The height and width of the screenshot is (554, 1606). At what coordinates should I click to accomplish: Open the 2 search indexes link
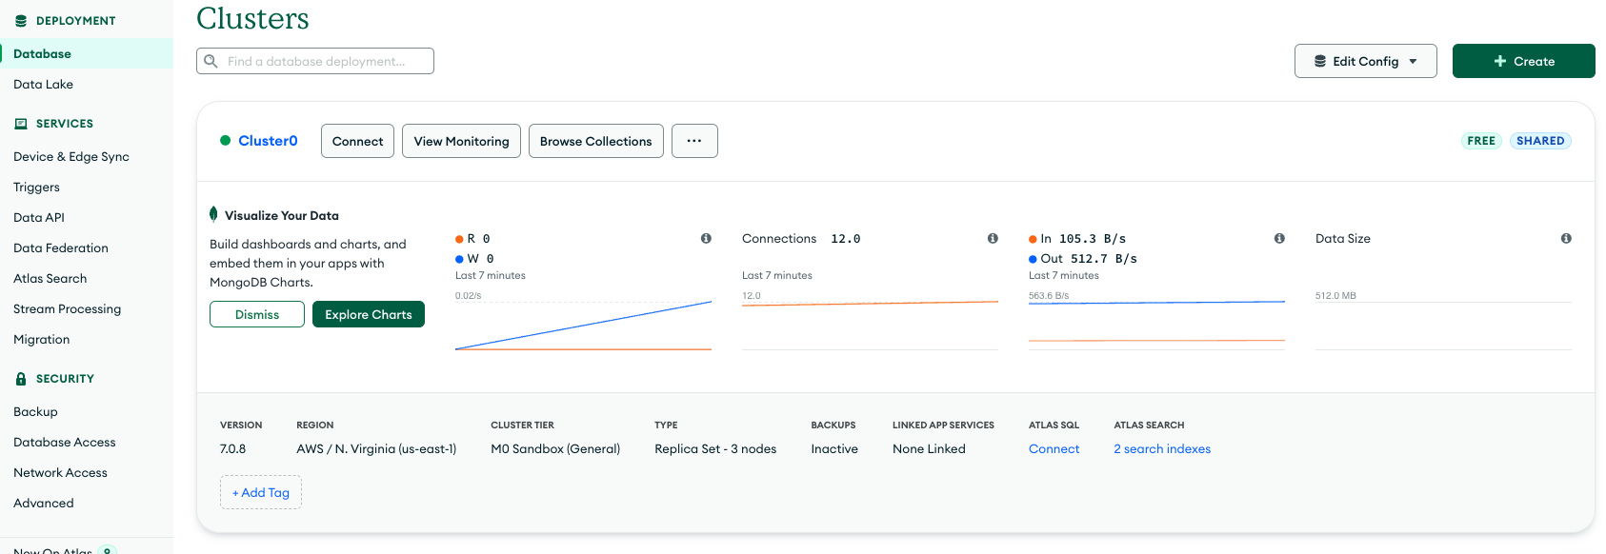(1162, 449)
